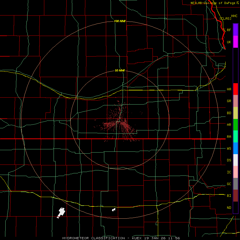Click the HR legend label

click(229, 125)
